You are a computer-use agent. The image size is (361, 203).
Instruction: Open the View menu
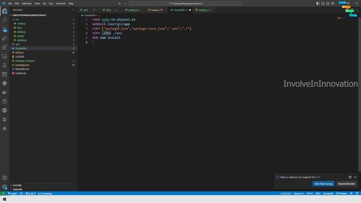tap(37, 3)
